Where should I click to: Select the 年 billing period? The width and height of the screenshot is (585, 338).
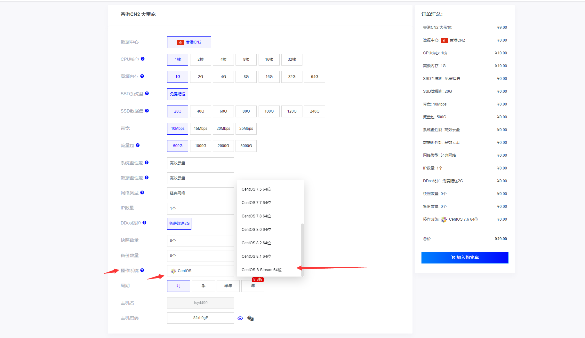click(x=253, y=286)
